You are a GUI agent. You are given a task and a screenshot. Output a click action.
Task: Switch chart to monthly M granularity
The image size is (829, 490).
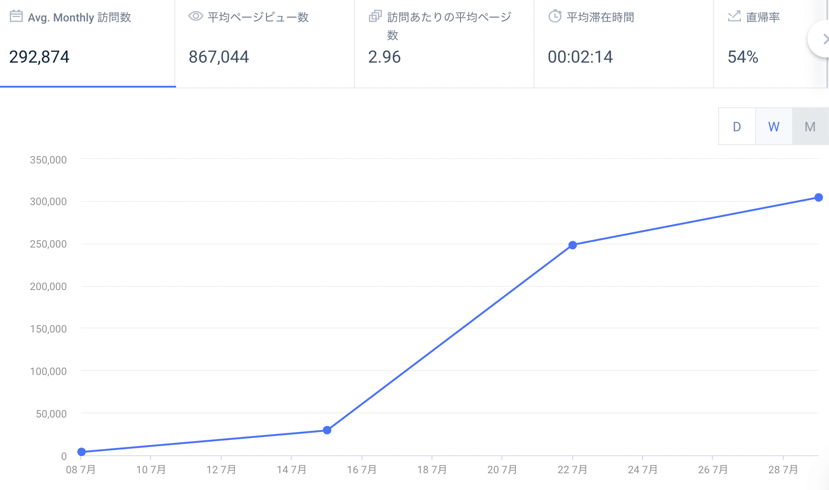(x=810, y=127)
